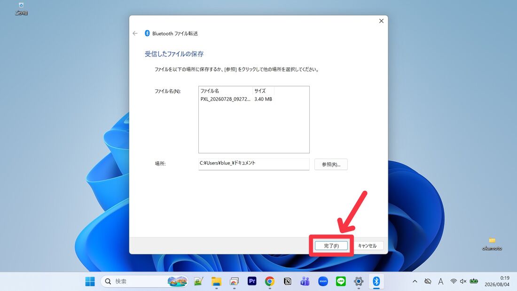This screenshot has height=291, width=517.
Task: Close the Bluetooth file transfer dialog
Action: 381,21
